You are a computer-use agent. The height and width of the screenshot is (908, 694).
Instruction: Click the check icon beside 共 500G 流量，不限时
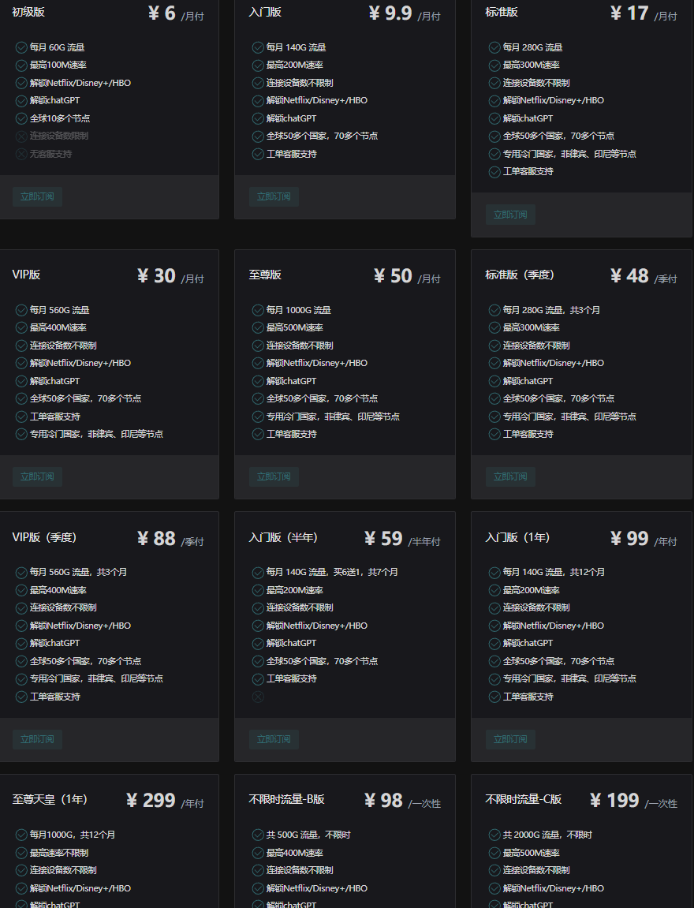258,835
